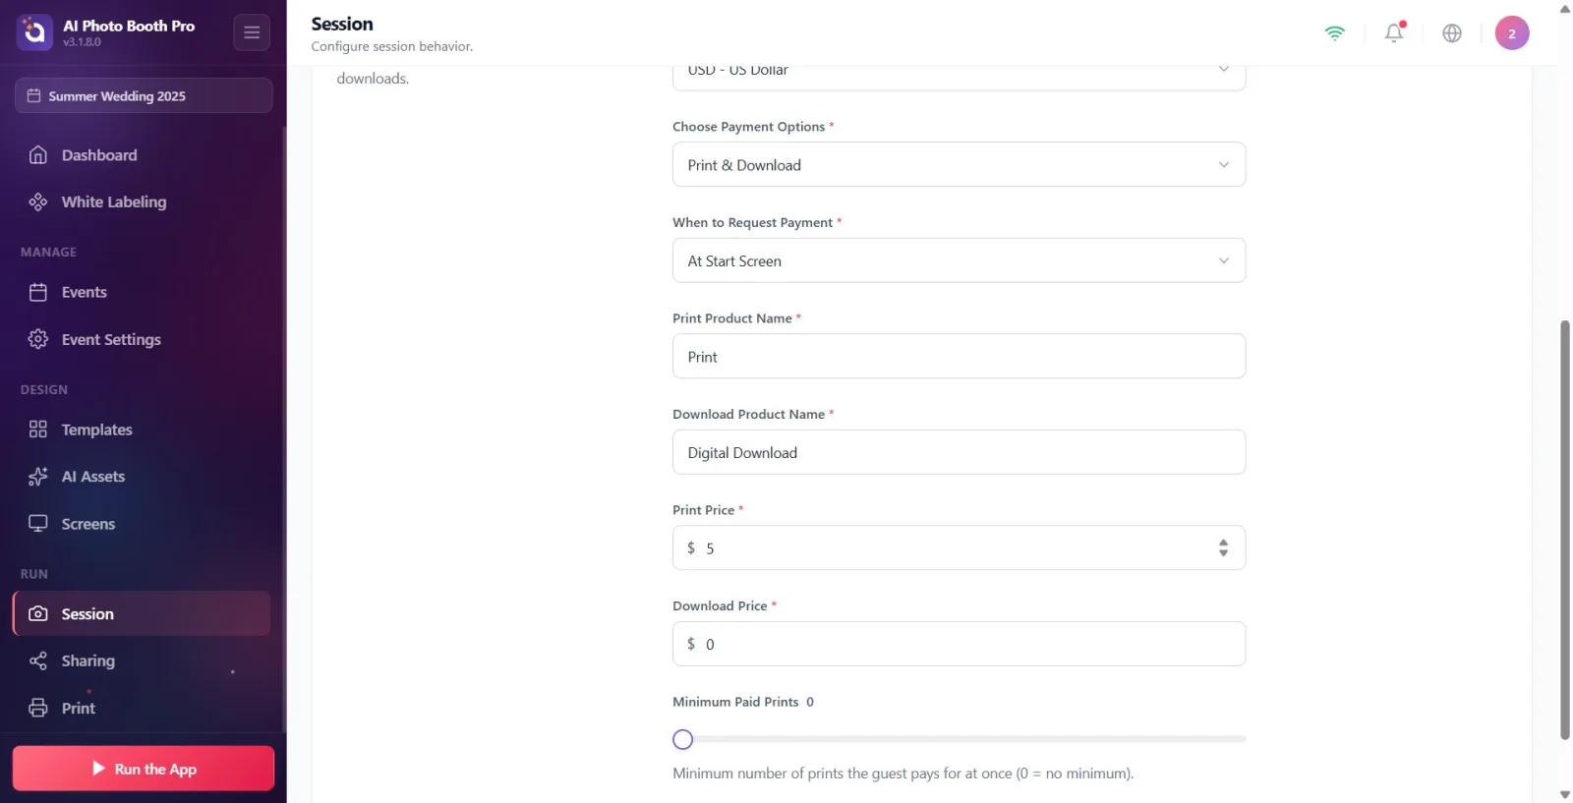Click the Screens monitor icon

[38, 524]
